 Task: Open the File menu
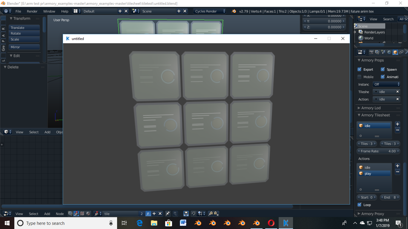[x=18, y=11]
